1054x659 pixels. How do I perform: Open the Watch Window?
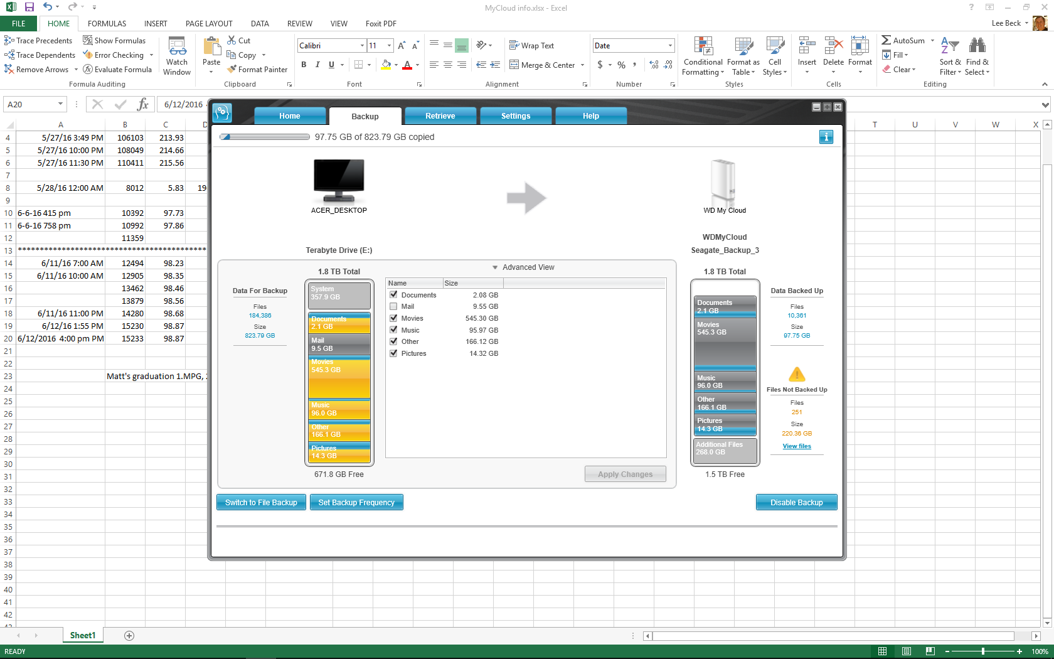[x=177, y=56]
